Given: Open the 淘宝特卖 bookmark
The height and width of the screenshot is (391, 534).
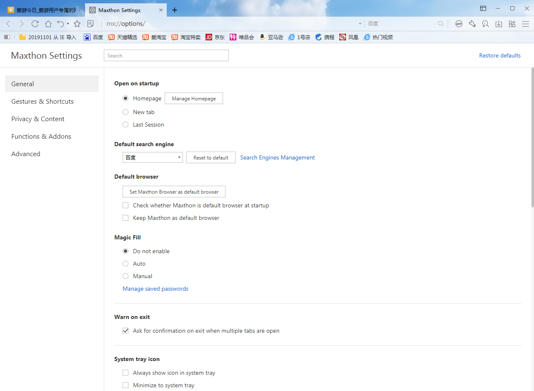Looking at the screenshot, I should click(x=186, y=37).
